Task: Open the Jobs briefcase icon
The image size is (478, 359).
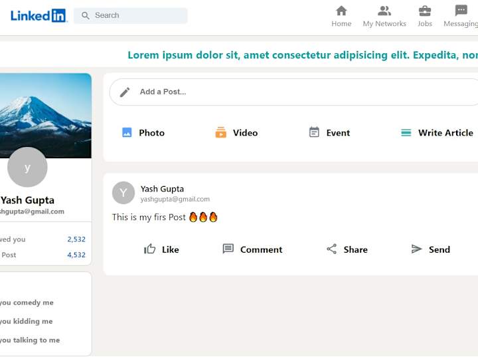Action: [425, 11]
